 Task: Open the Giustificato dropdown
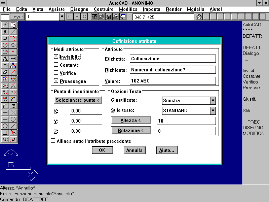click(213, 100)
